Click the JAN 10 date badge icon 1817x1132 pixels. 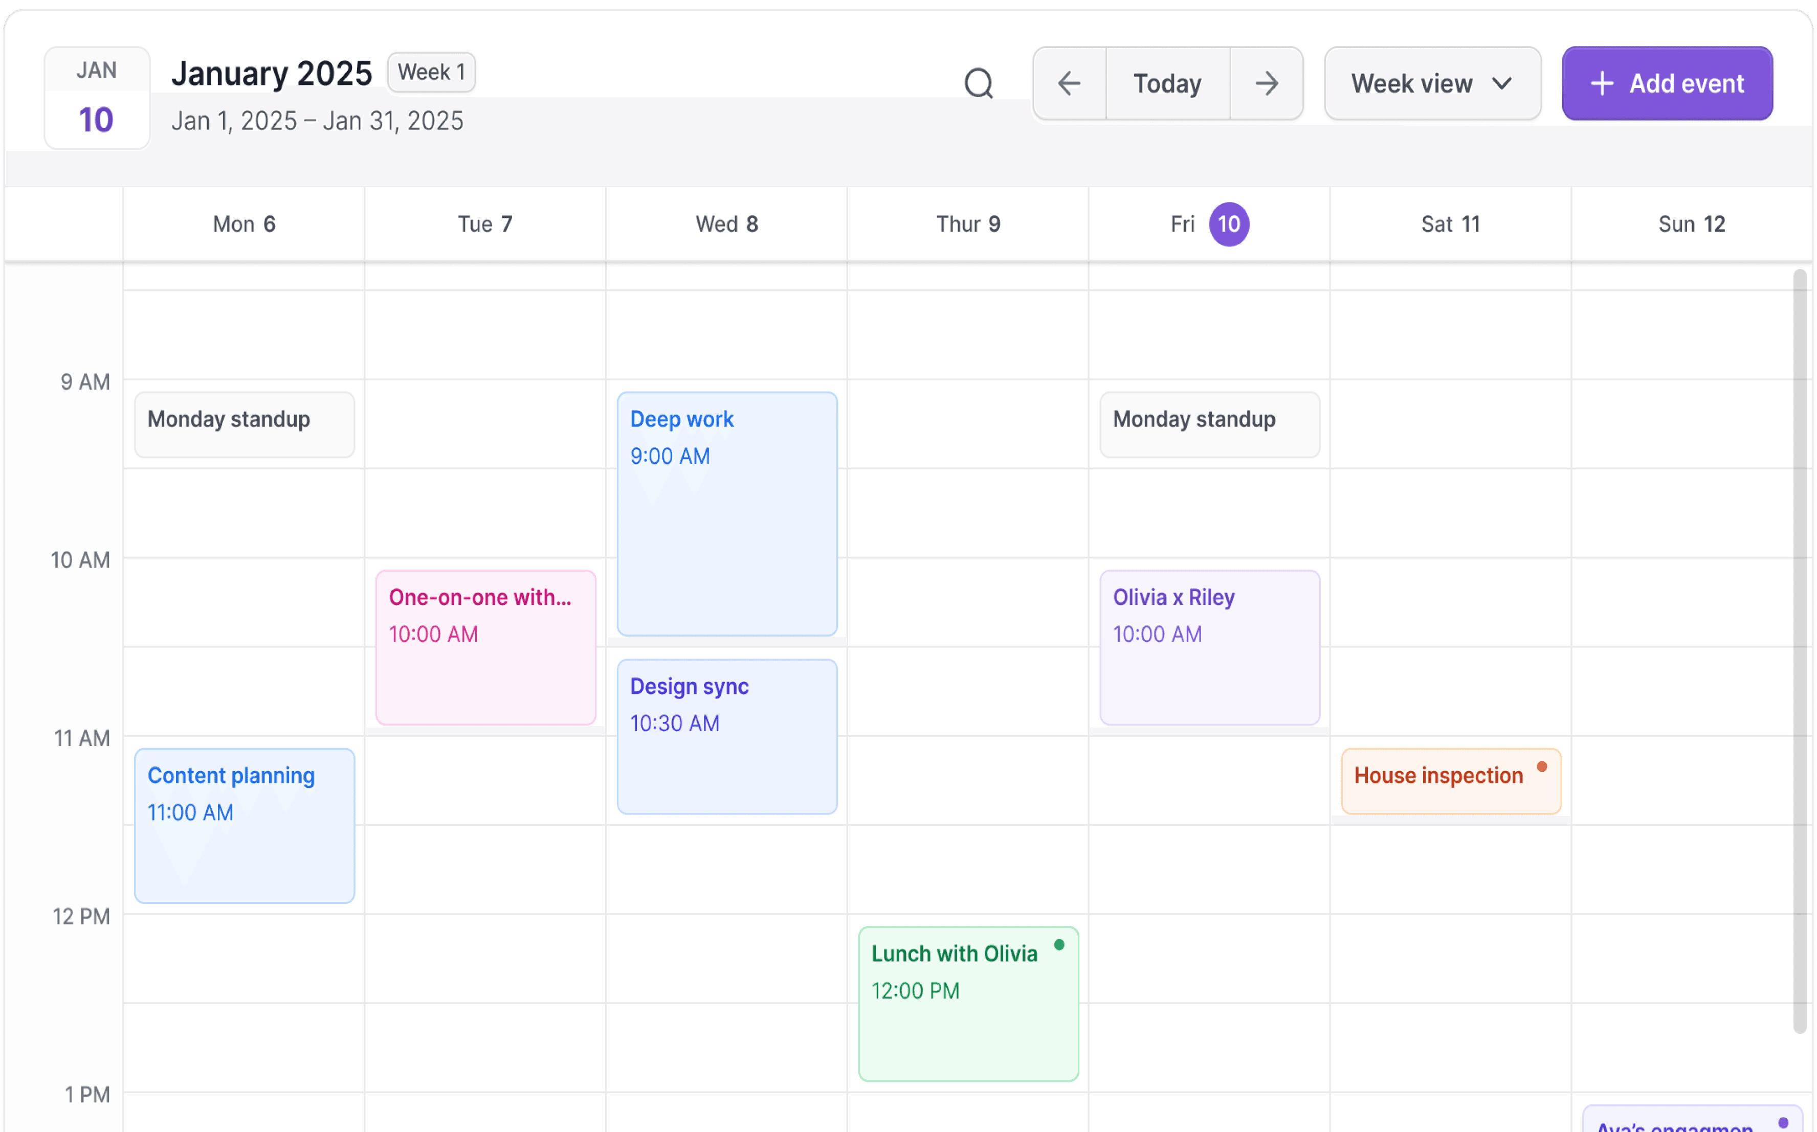click(97, 98)
